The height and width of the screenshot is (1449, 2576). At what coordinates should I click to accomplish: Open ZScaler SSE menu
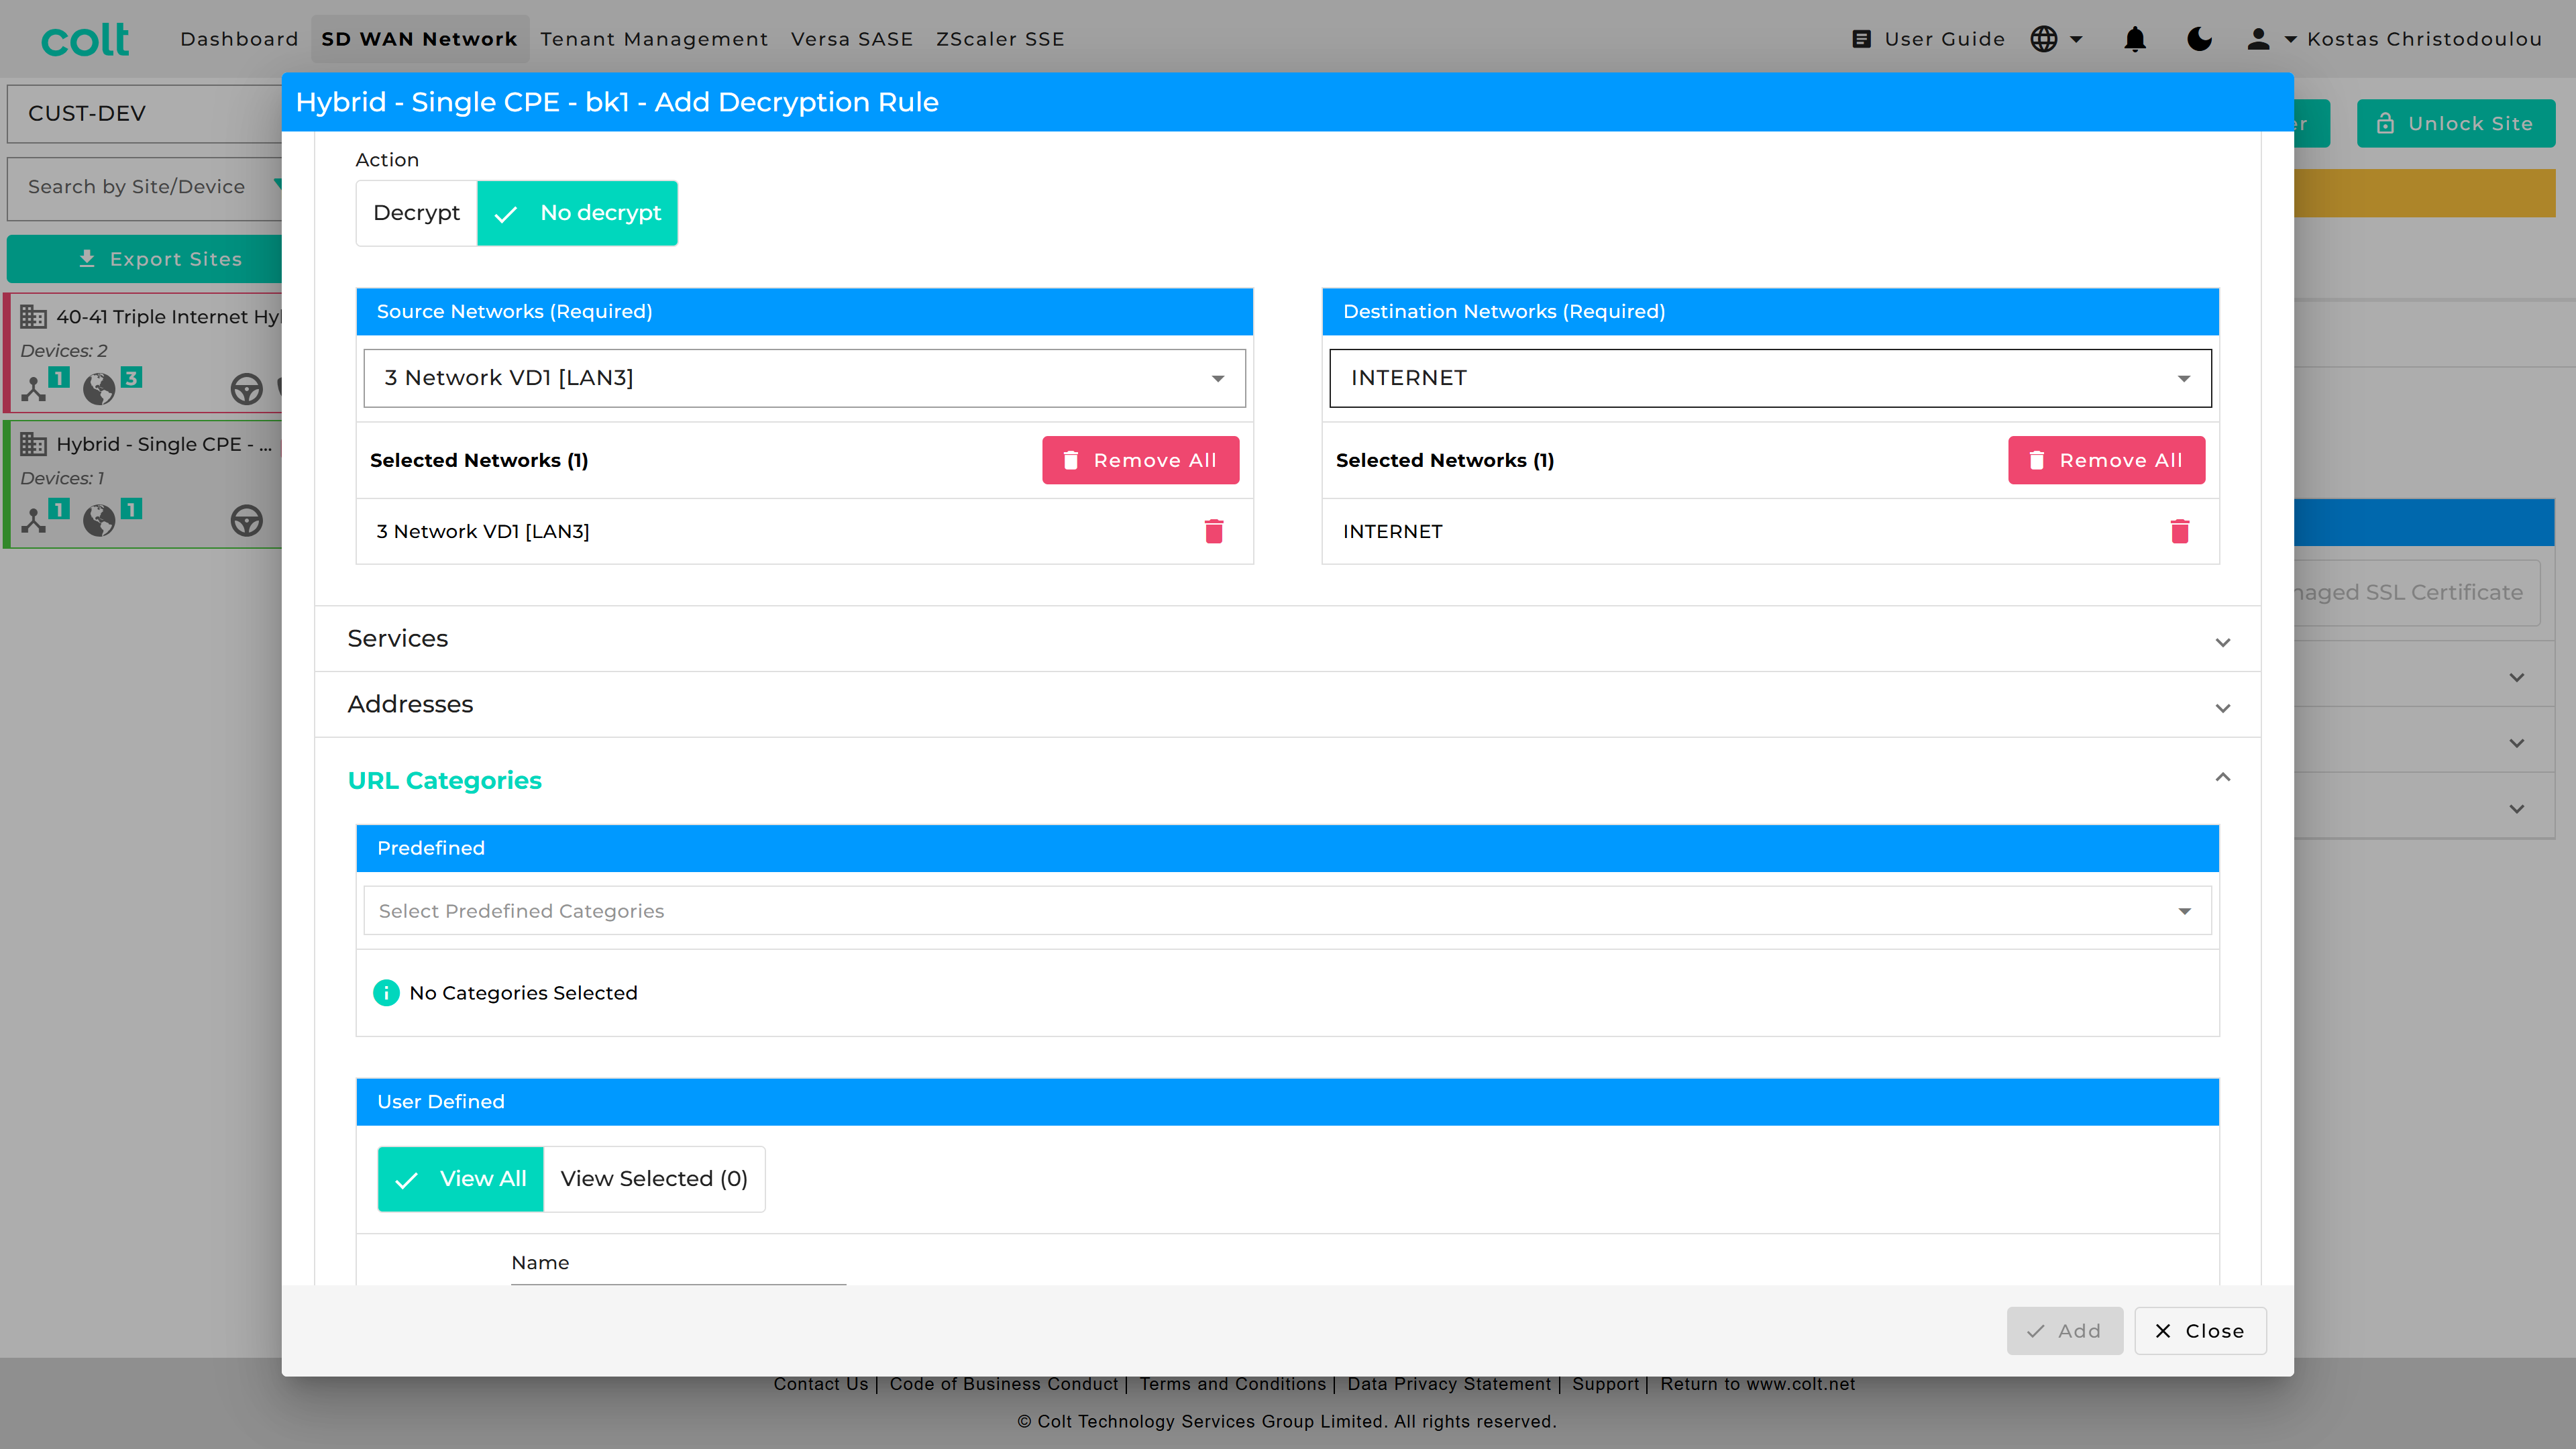coord(1000,39)
